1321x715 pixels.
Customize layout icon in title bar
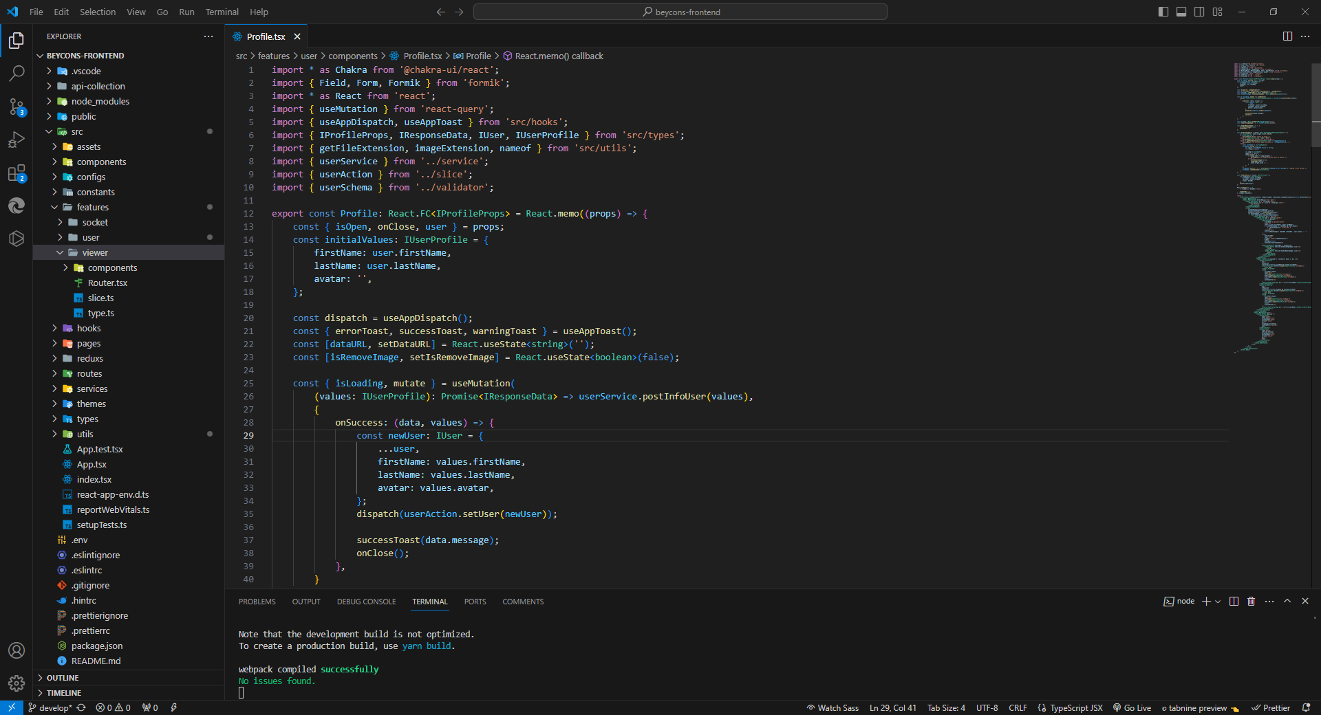pos(1217,12)
